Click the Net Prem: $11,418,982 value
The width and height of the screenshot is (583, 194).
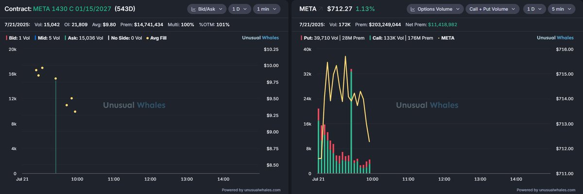[431, 24]
